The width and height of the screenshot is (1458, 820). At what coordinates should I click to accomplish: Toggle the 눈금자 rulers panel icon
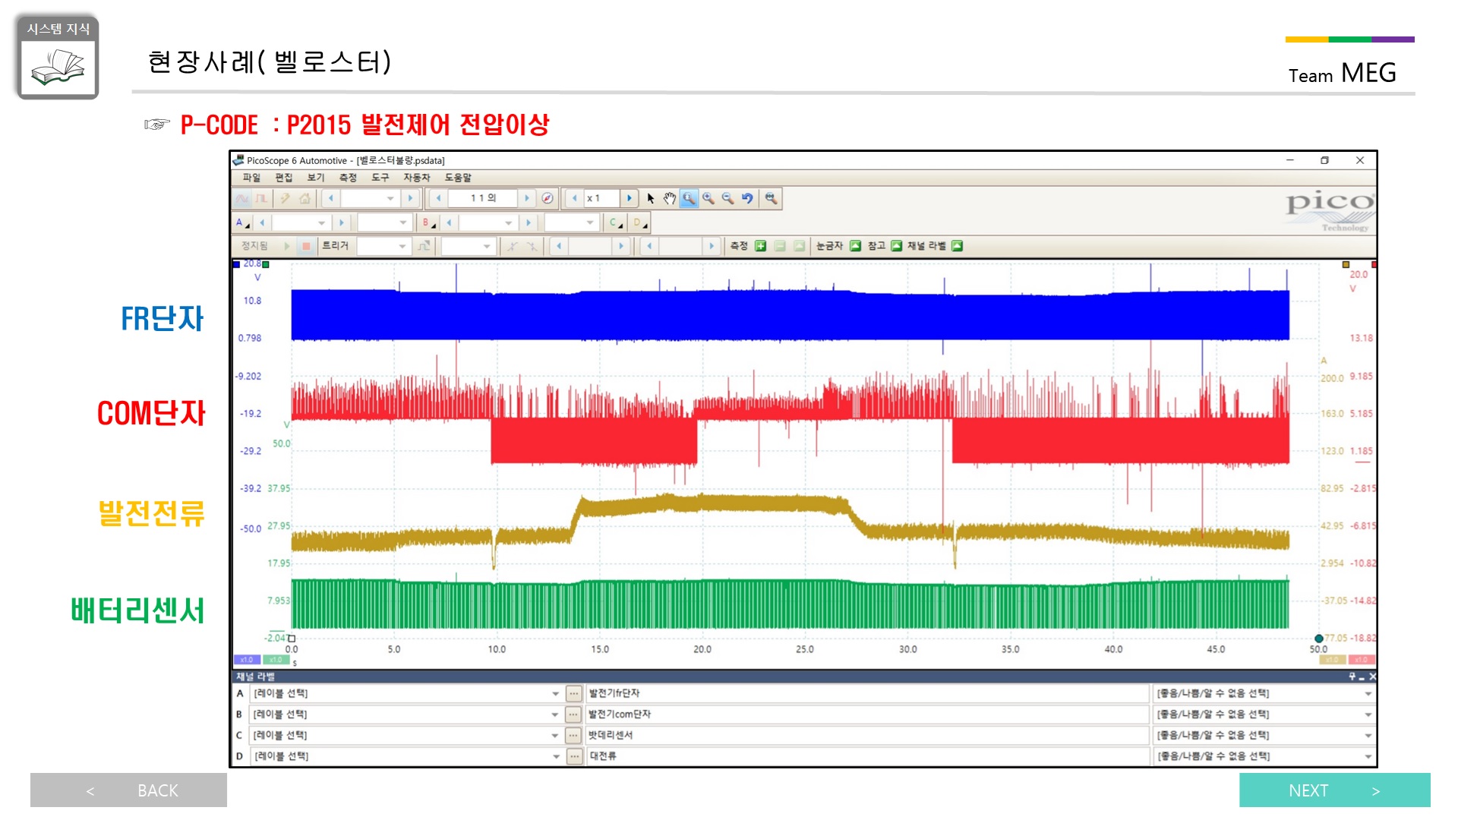pos(855,246)
